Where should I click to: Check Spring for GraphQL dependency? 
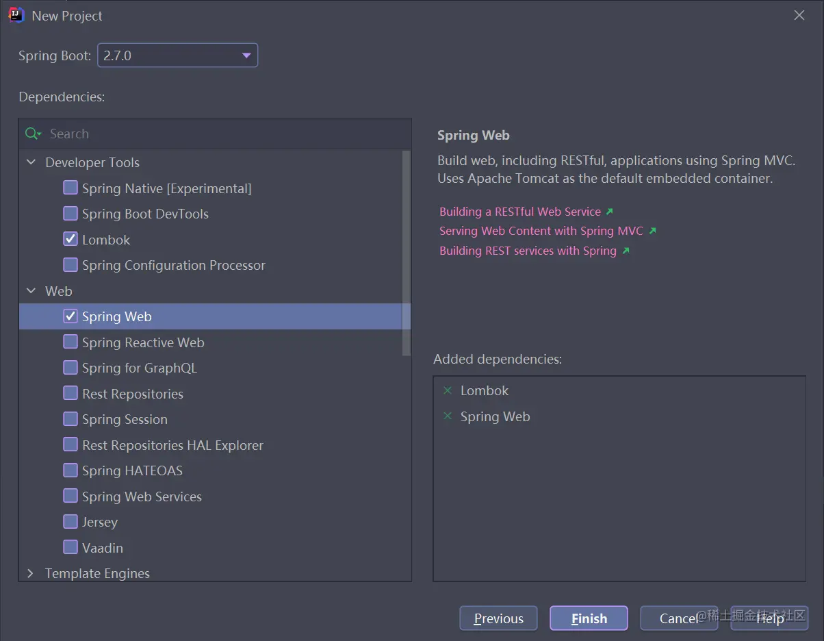[70, 368]
